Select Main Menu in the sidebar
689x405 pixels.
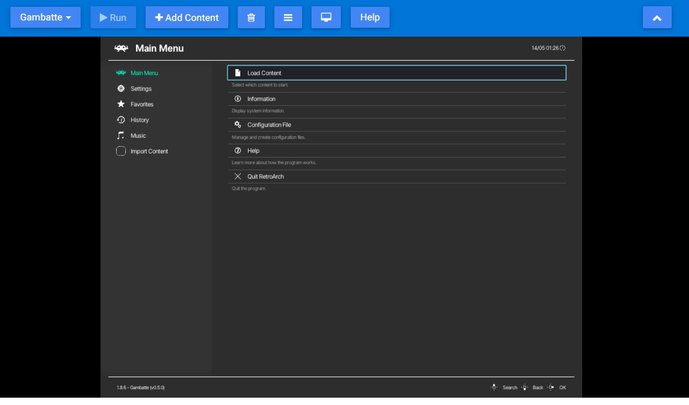click(x=144, y=73)
